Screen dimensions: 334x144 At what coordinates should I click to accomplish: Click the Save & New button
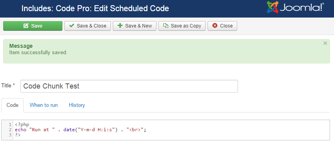pos(135,26)
